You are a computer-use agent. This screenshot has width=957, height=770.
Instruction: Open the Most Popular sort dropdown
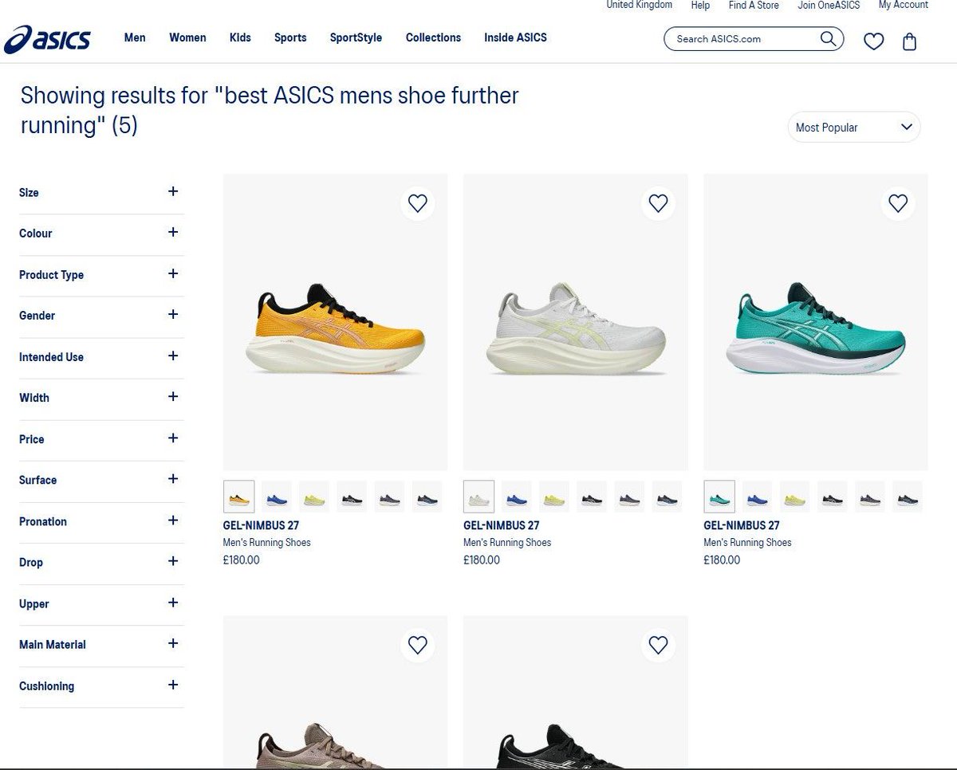[x=853, y=128]
